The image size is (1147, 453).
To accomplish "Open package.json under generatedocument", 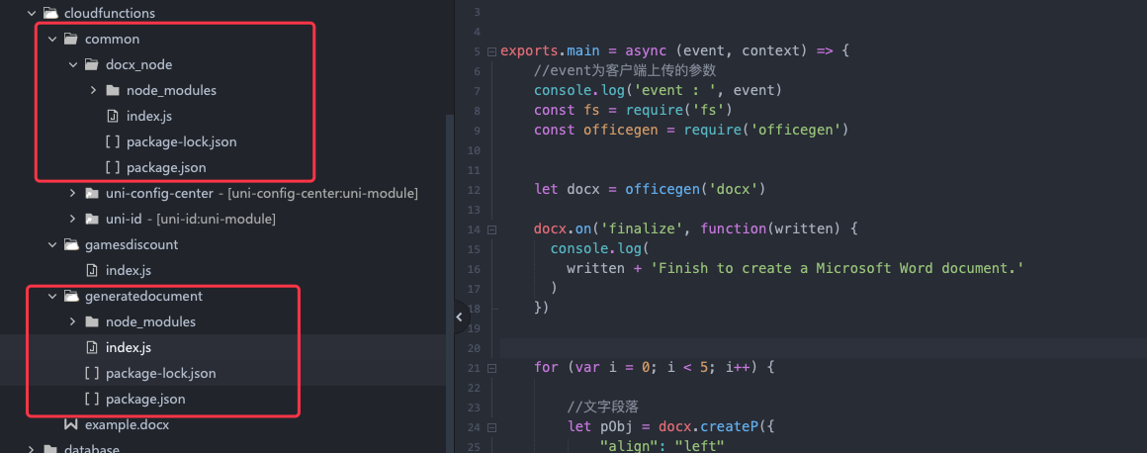I will tap(145, 400).
